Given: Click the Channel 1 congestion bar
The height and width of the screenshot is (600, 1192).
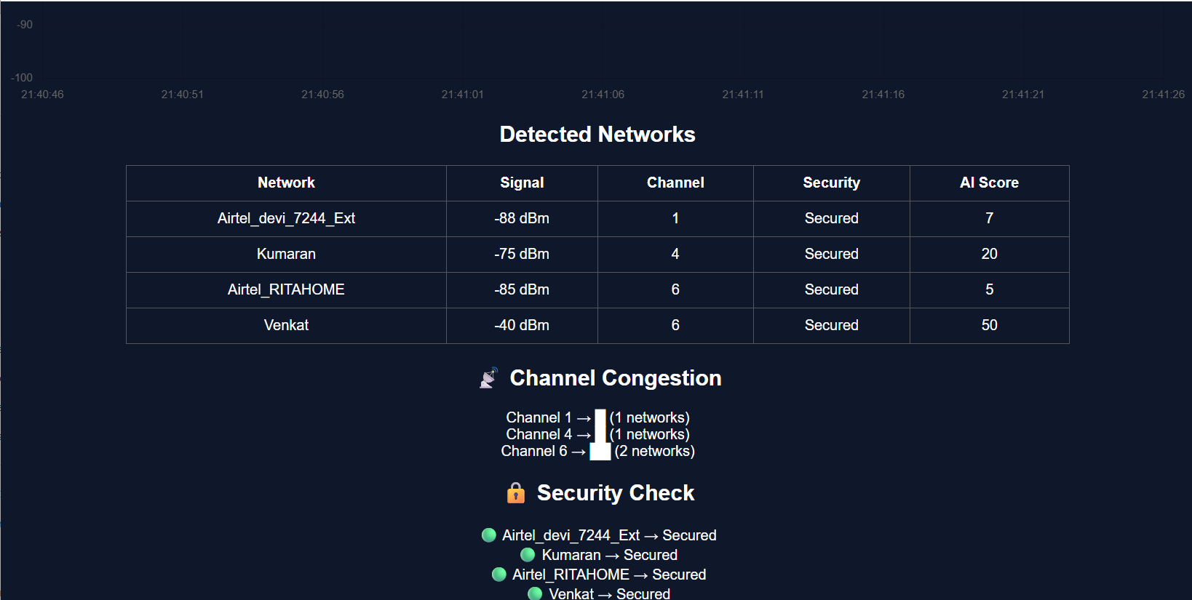Looking at the screenshot, I should coord(600,418).
